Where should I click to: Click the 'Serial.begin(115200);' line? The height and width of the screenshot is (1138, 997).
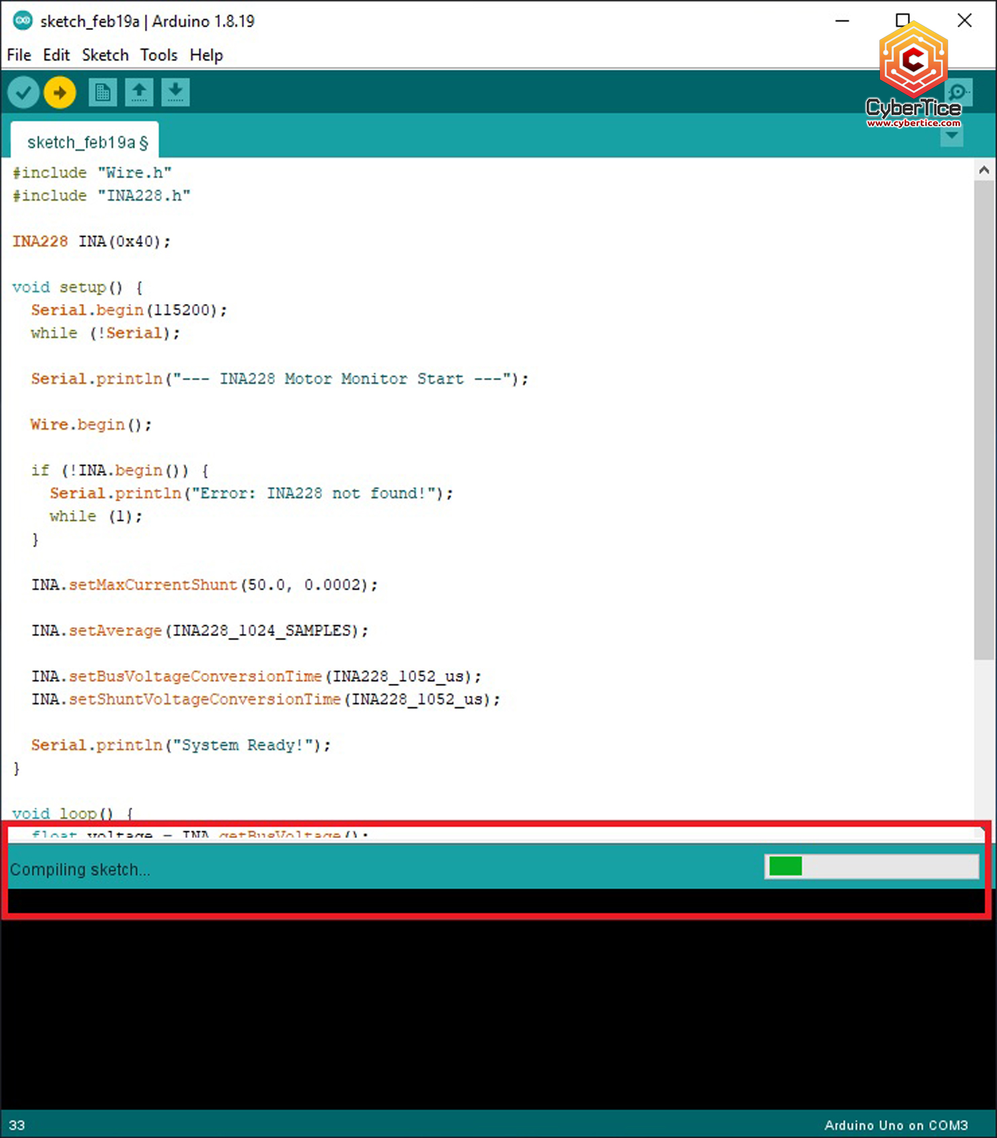point(129,310)
